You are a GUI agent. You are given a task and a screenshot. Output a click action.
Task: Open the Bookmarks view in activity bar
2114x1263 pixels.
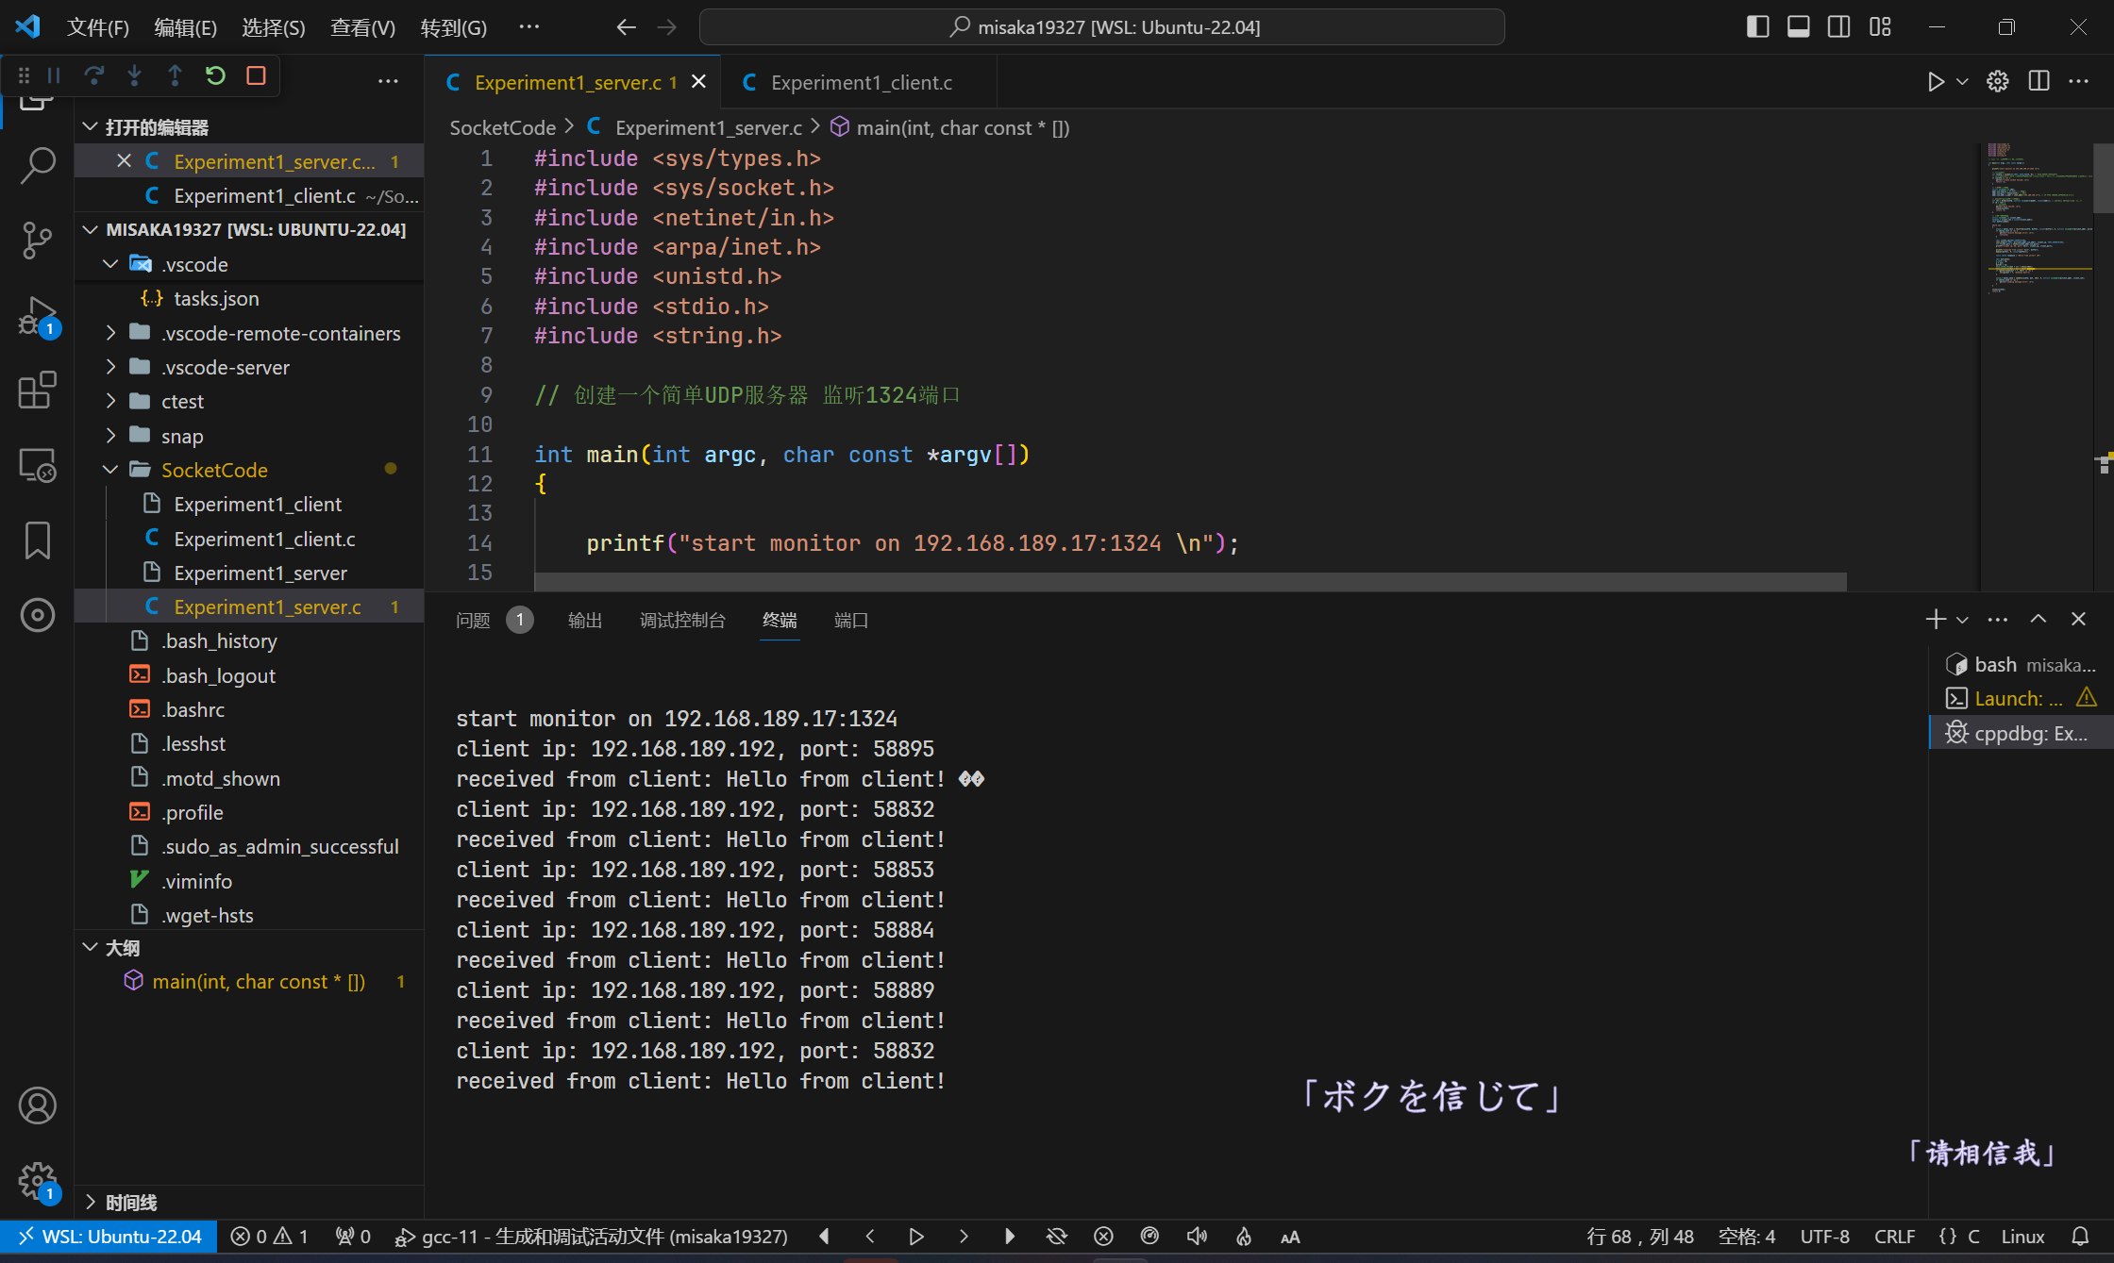point(38,540)
